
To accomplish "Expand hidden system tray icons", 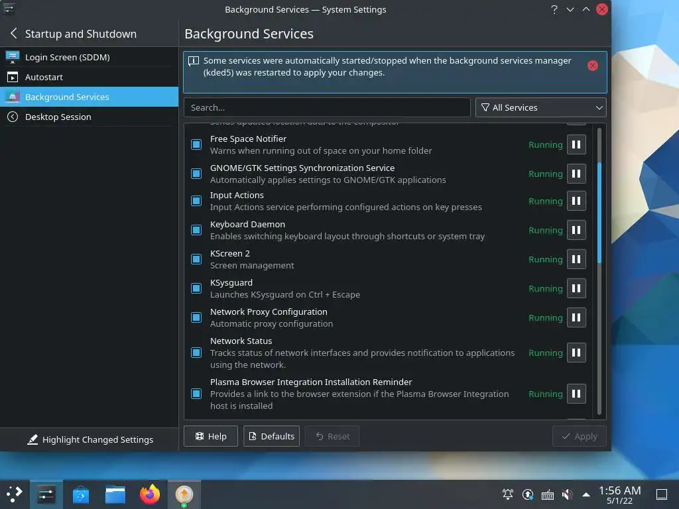I will pos(586,494).
